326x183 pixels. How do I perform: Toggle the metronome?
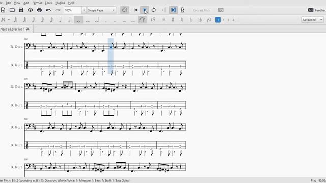click(182, 10)
